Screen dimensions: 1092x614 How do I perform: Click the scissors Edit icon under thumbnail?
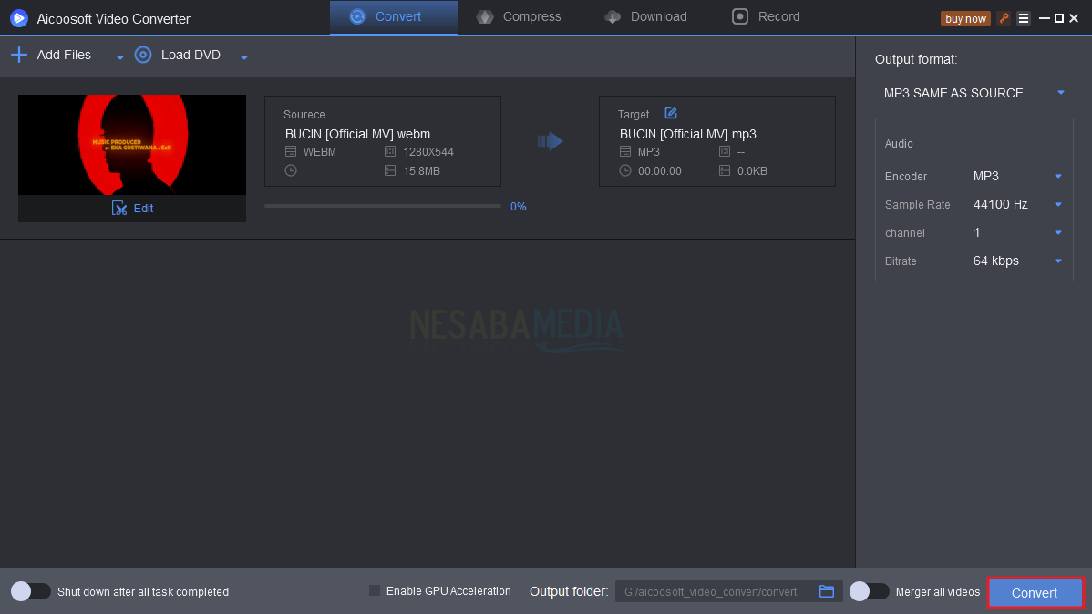[119, 208]
